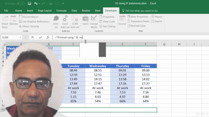Click the XML Export button
209x117 pixels.
(x=156, y=21)
